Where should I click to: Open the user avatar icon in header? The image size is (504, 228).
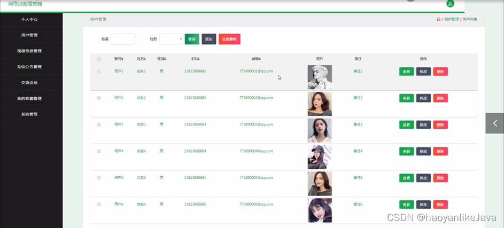451,4
